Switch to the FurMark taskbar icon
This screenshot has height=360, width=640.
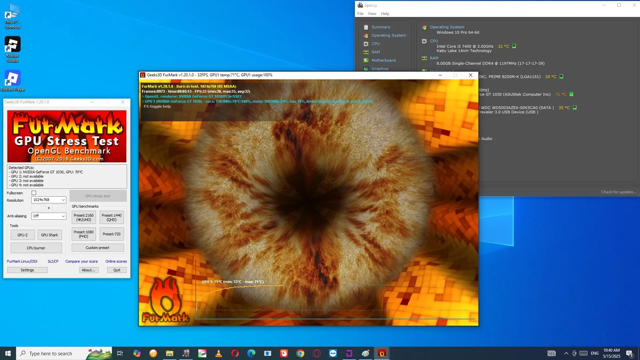coord(382,353)
